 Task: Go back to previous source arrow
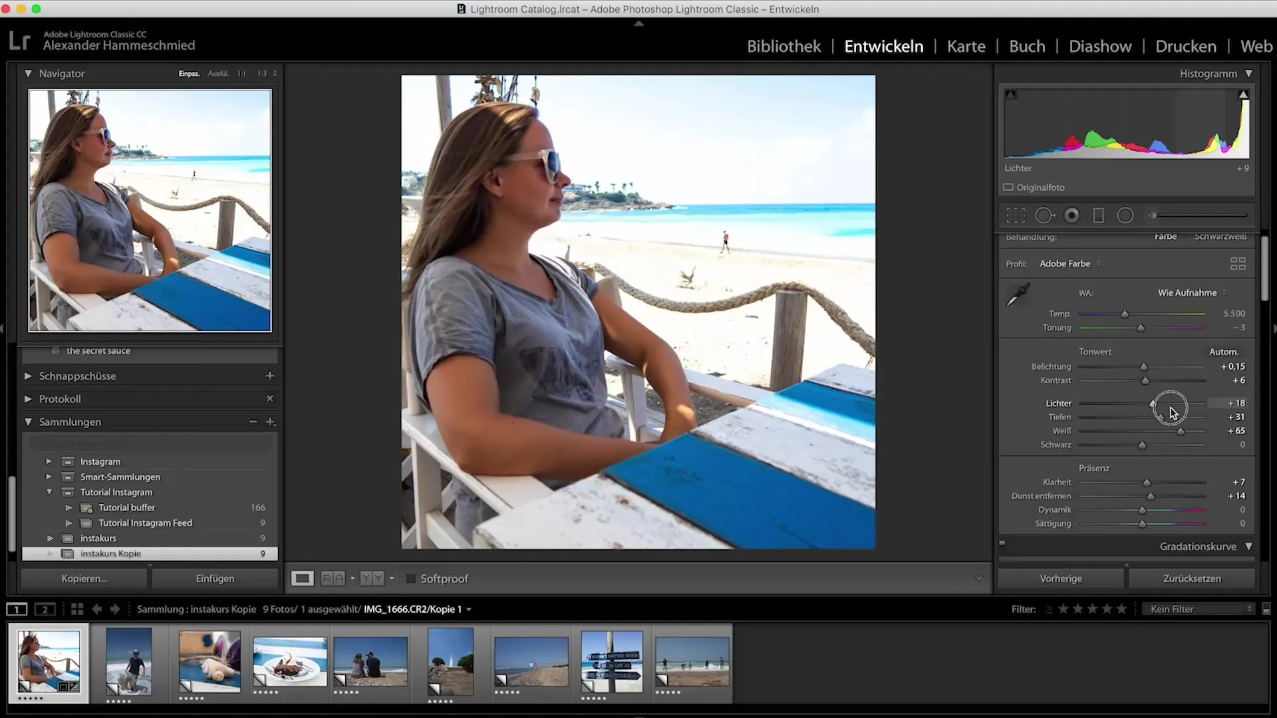96,609
